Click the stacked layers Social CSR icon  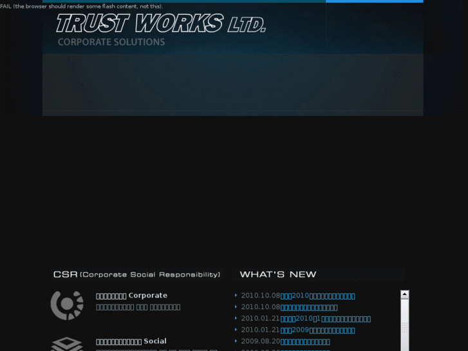coord(67,344)
